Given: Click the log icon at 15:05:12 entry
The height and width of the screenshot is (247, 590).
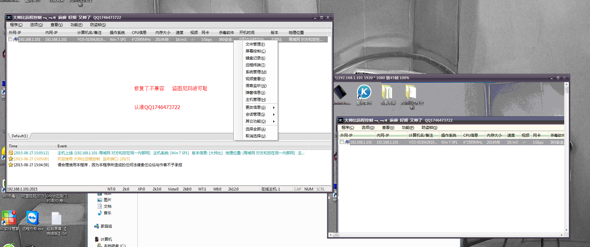Looking at the screenshot, I should click(x=11, y=153).
